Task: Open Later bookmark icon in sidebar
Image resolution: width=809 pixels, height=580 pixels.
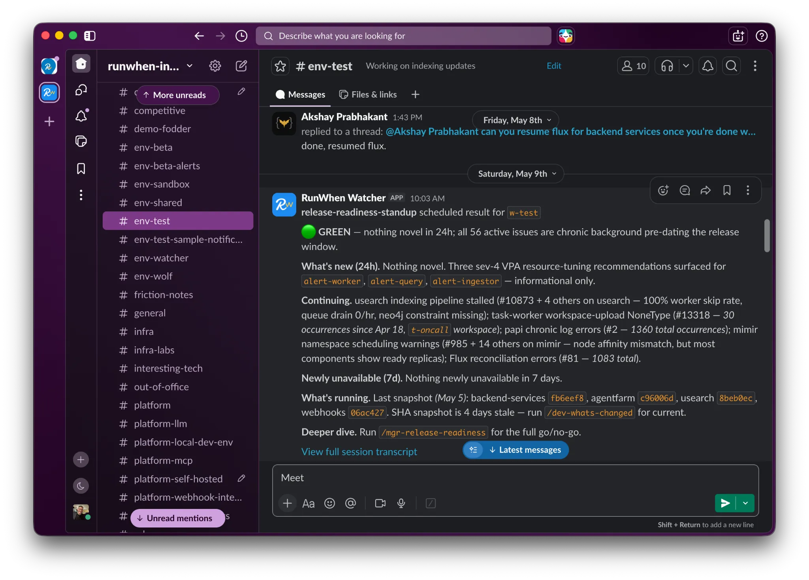Action: tap(81, 169)
